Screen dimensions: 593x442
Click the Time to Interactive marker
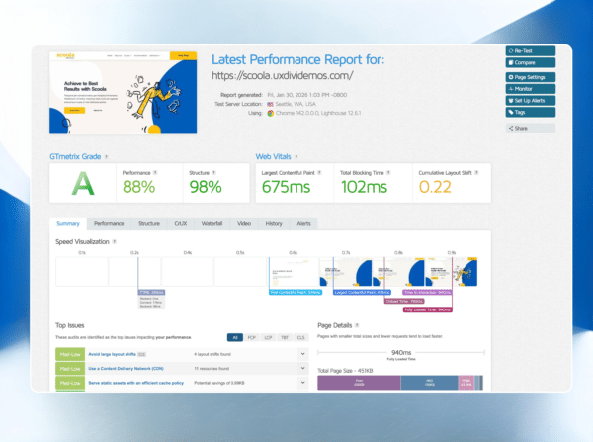point(427,292)
